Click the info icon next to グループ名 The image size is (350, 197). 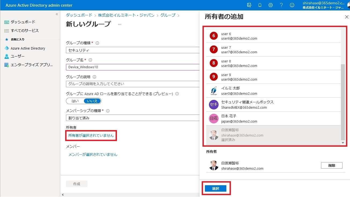pyautogui.click(x=90, y=60)
